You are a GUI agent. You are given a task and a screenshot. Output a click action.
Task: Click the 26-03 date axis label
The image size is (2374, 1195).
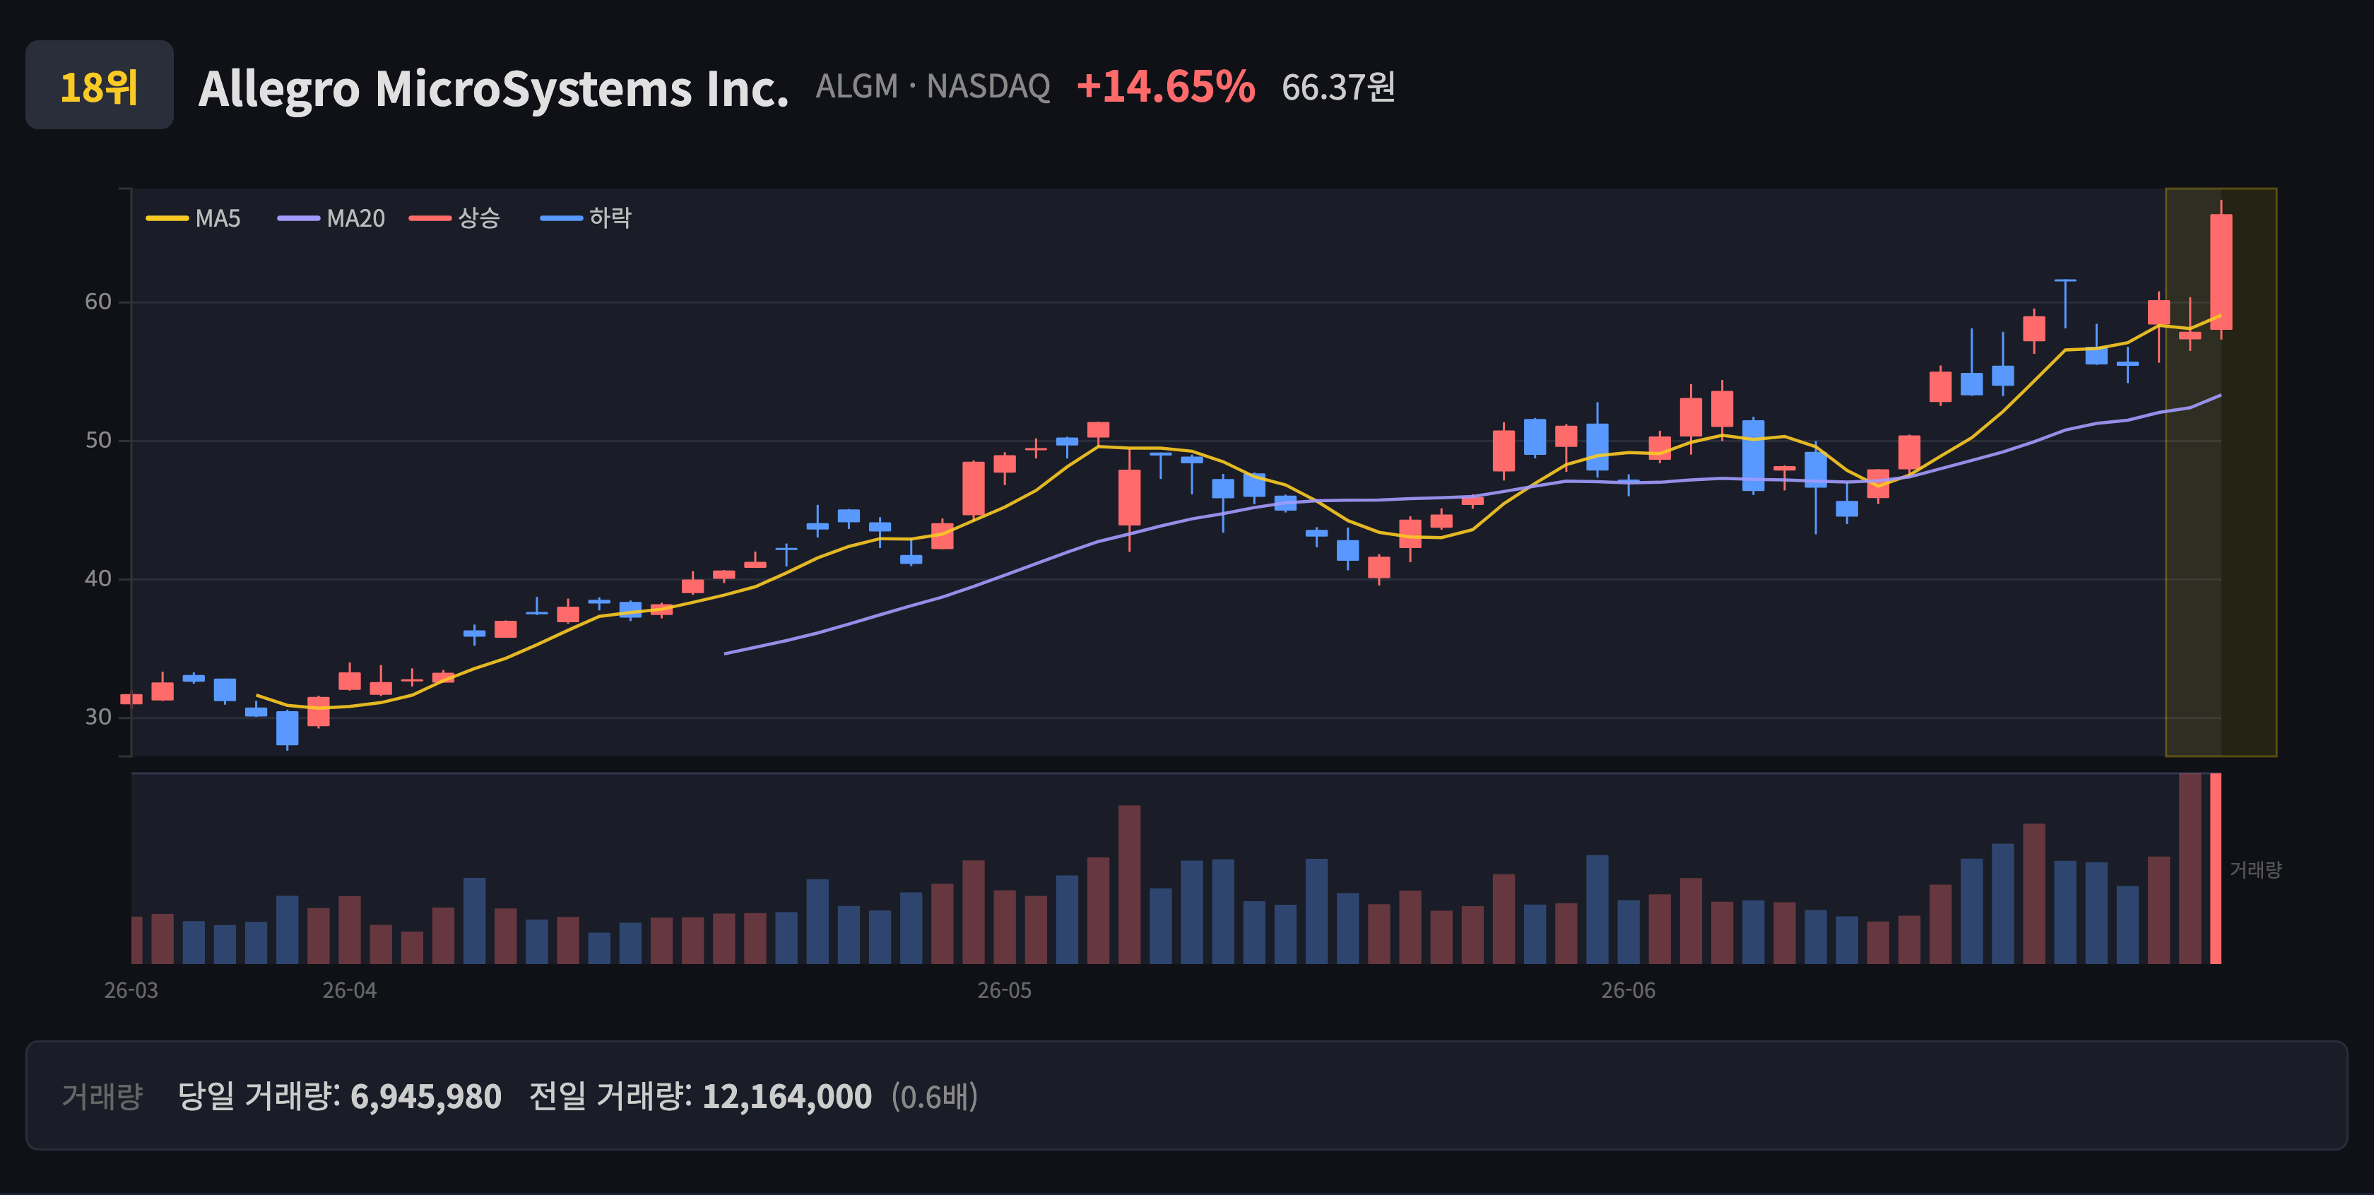[131, 990]
